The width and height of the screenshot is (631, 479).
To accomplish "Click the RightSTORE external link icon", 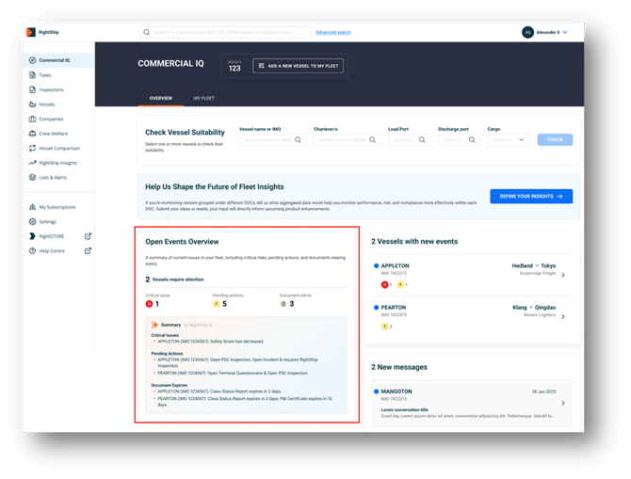I will coord(88,236).
